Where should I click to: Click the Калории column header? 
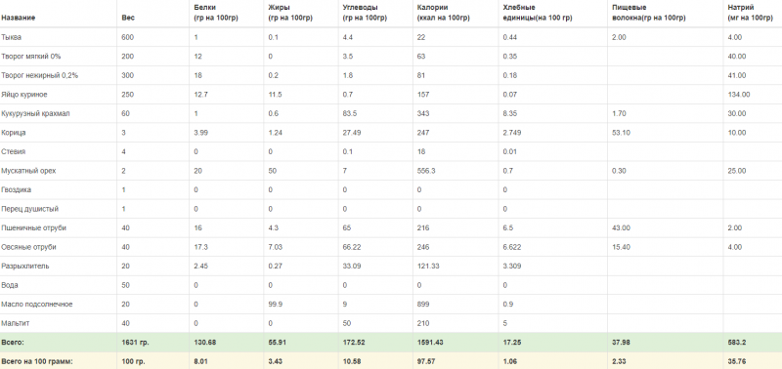[444, 13]
